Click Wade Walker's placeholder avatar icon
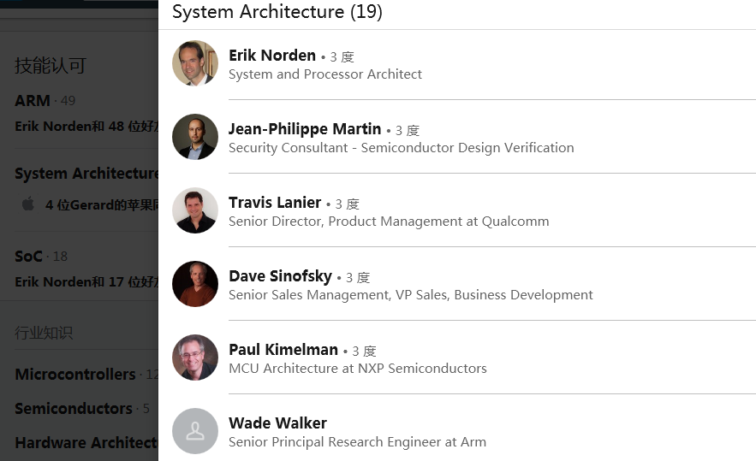 (195, 431)
